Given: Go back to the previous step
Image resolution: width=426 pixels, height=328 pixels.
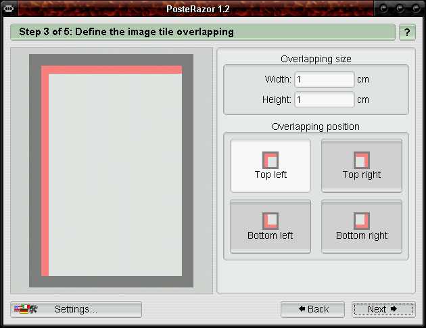Looking at the screenshot, I should [x=313, y=309].
